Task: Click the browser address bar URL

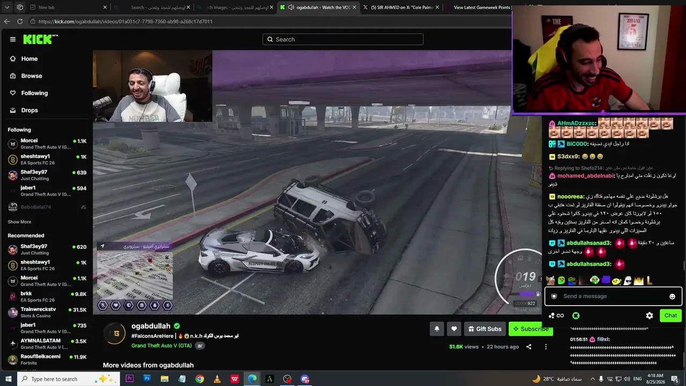Action: click(x=125, y=21)
